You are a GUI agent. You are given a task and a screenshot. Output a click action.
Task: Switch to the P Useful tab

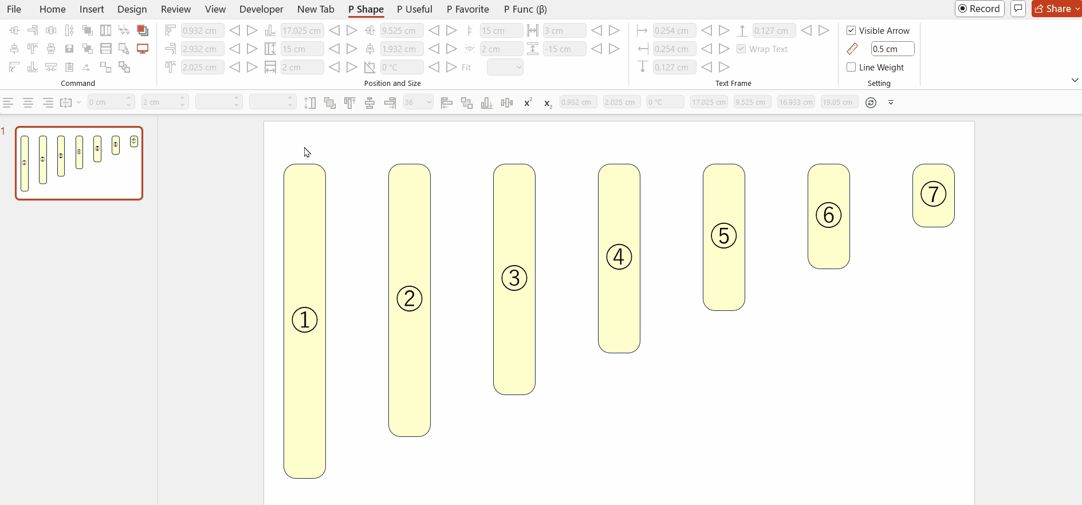coord(414,9)
